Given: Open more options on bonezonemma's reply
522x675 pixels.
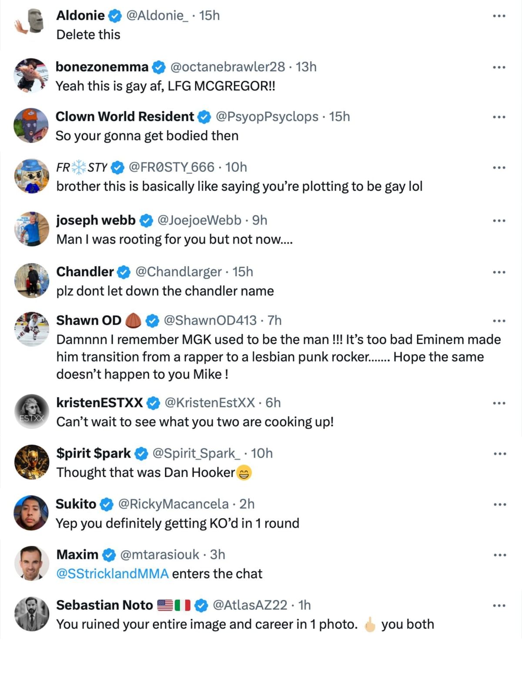Looking at the screenshot, I should (x=499, y=67).
